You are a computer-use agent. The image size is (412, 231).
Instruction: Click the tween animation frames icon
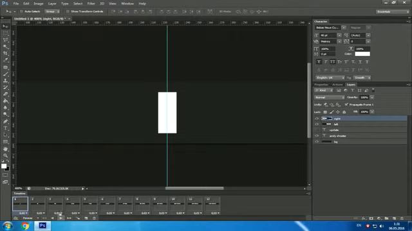tap(78, 218)
